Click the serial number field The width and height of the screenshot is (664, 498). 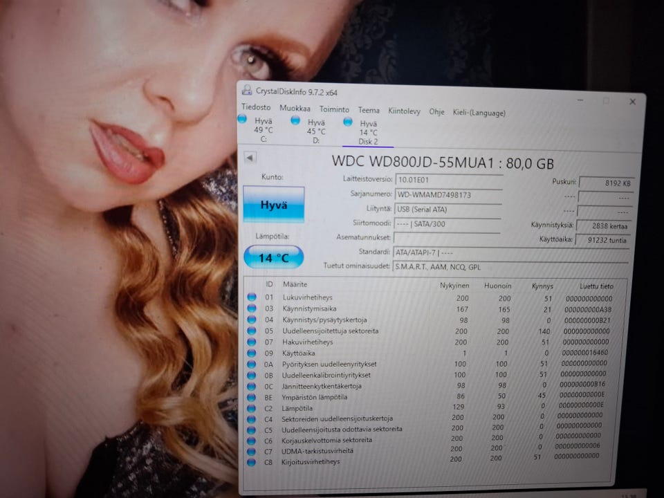coord(448,195)
